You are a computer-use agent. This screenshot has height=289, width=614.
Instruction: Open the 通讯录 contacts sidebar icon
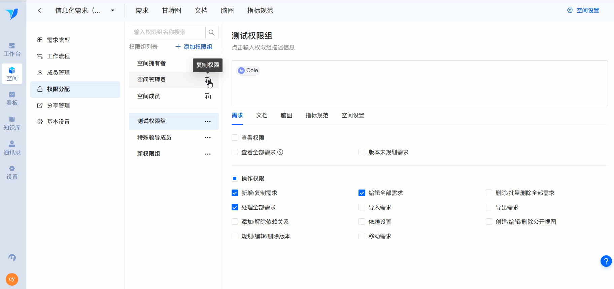(12, 148)
